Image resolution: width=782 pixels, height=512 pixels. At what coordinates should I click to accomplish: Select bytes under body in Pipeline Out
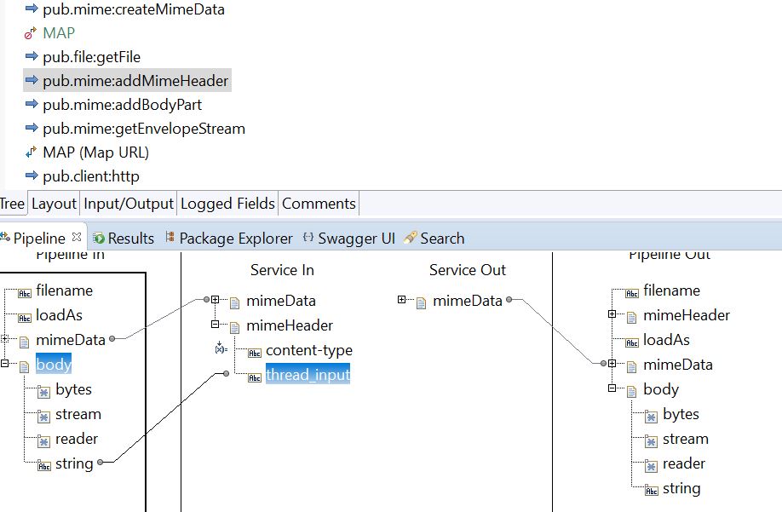point(681,414)
